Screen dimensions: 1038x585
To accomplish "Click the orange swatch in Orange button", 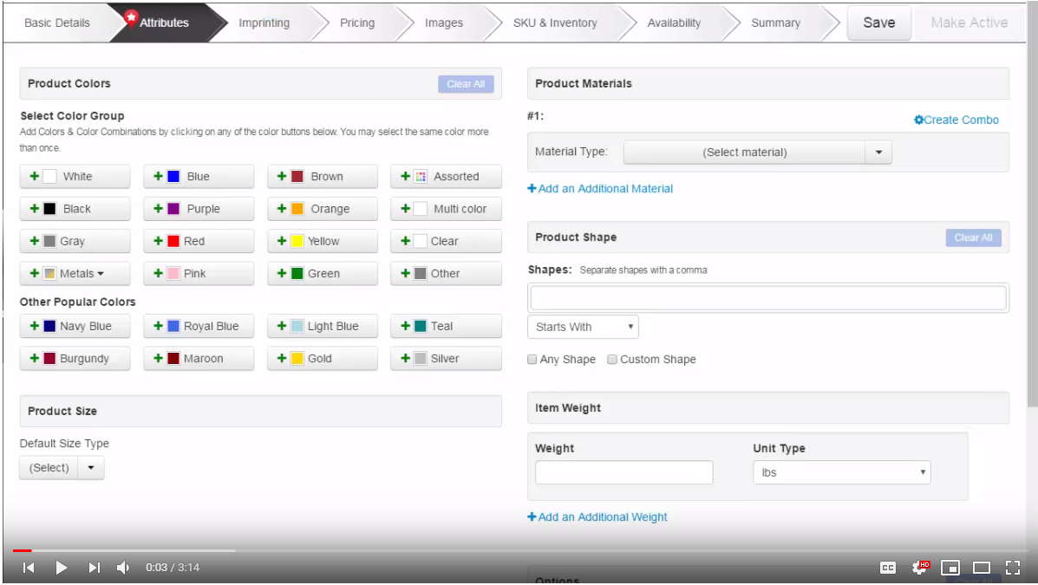I will click(x=297, y=209).
